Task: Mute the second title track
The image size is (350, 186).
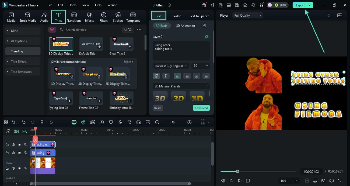Action: (13, 153)
